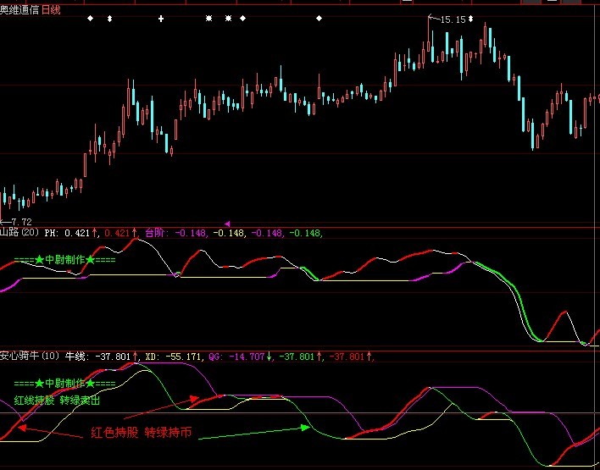Viewport: 600px width, 470px height.
Task: Click the asterisk marker nearest the plus marker
Action: coord(209,18)
